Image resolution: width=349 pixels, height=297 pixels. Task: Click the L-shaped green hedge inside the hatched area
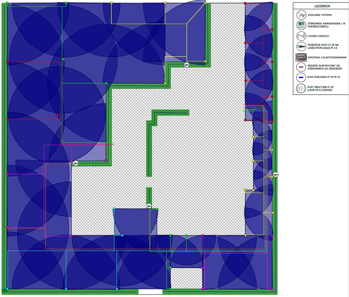coord(170,112)
